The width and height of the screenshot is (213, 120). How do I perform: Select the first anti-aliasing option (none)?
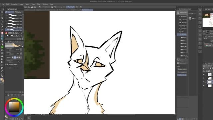(x=13, y=57)
